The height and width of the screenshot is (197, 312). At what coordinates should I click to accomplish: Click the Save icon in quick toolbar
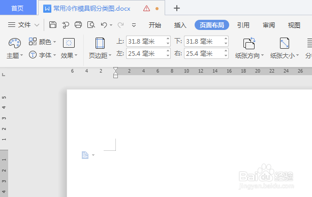coord(53,25)
